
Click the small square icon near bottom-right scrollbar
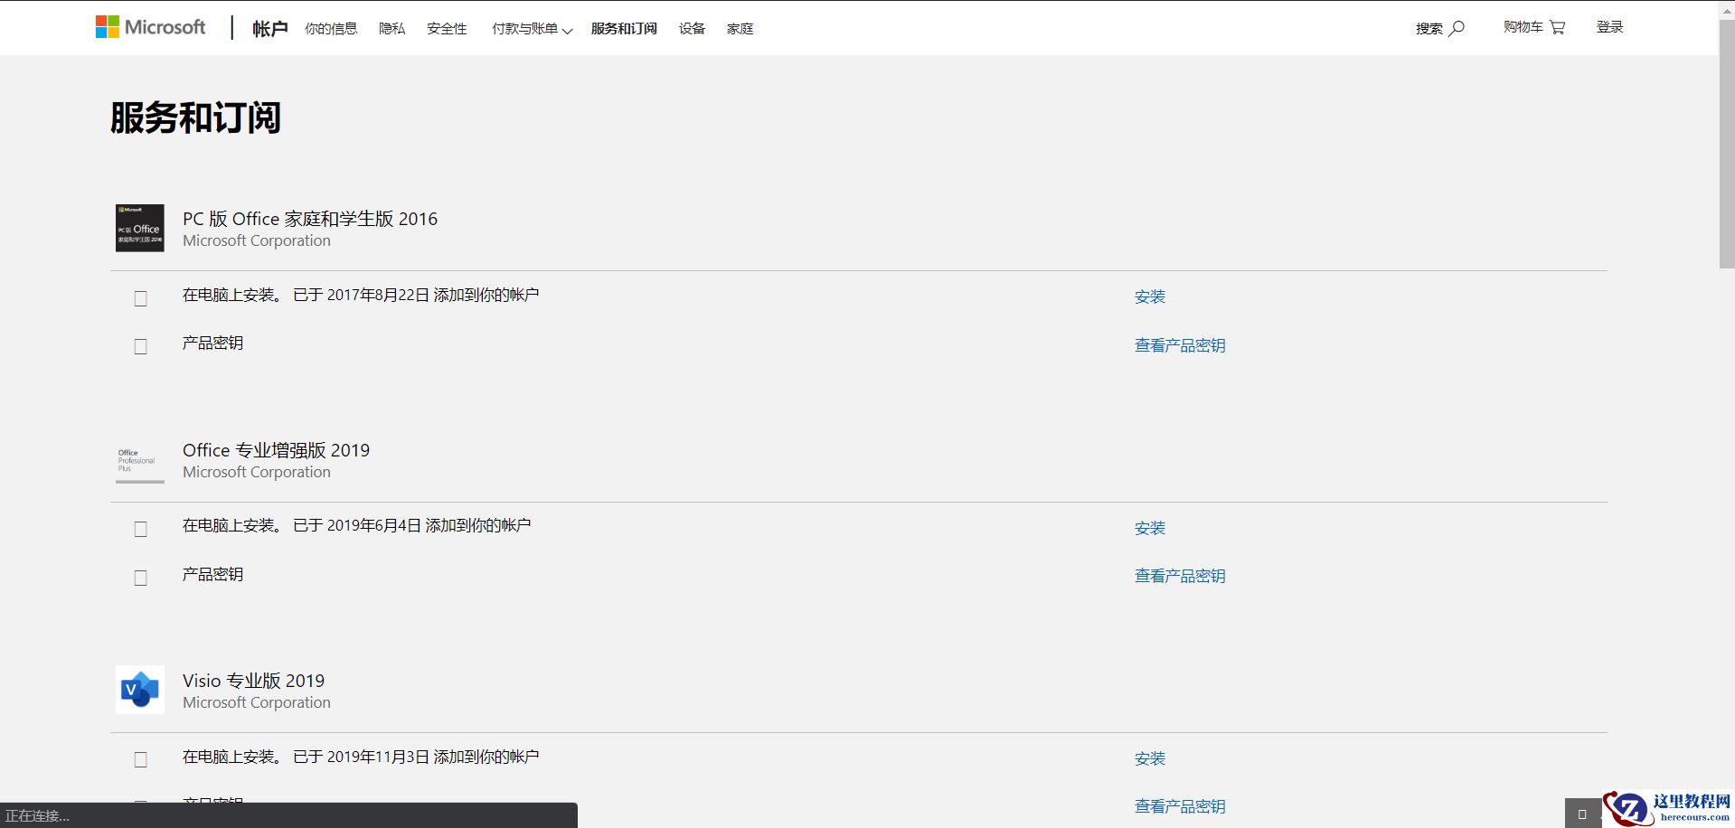tap(1580, 813)
